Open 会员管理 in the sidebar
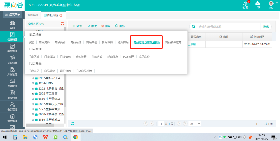The height and width of the screenshot is (141, 280). (12, 106)
